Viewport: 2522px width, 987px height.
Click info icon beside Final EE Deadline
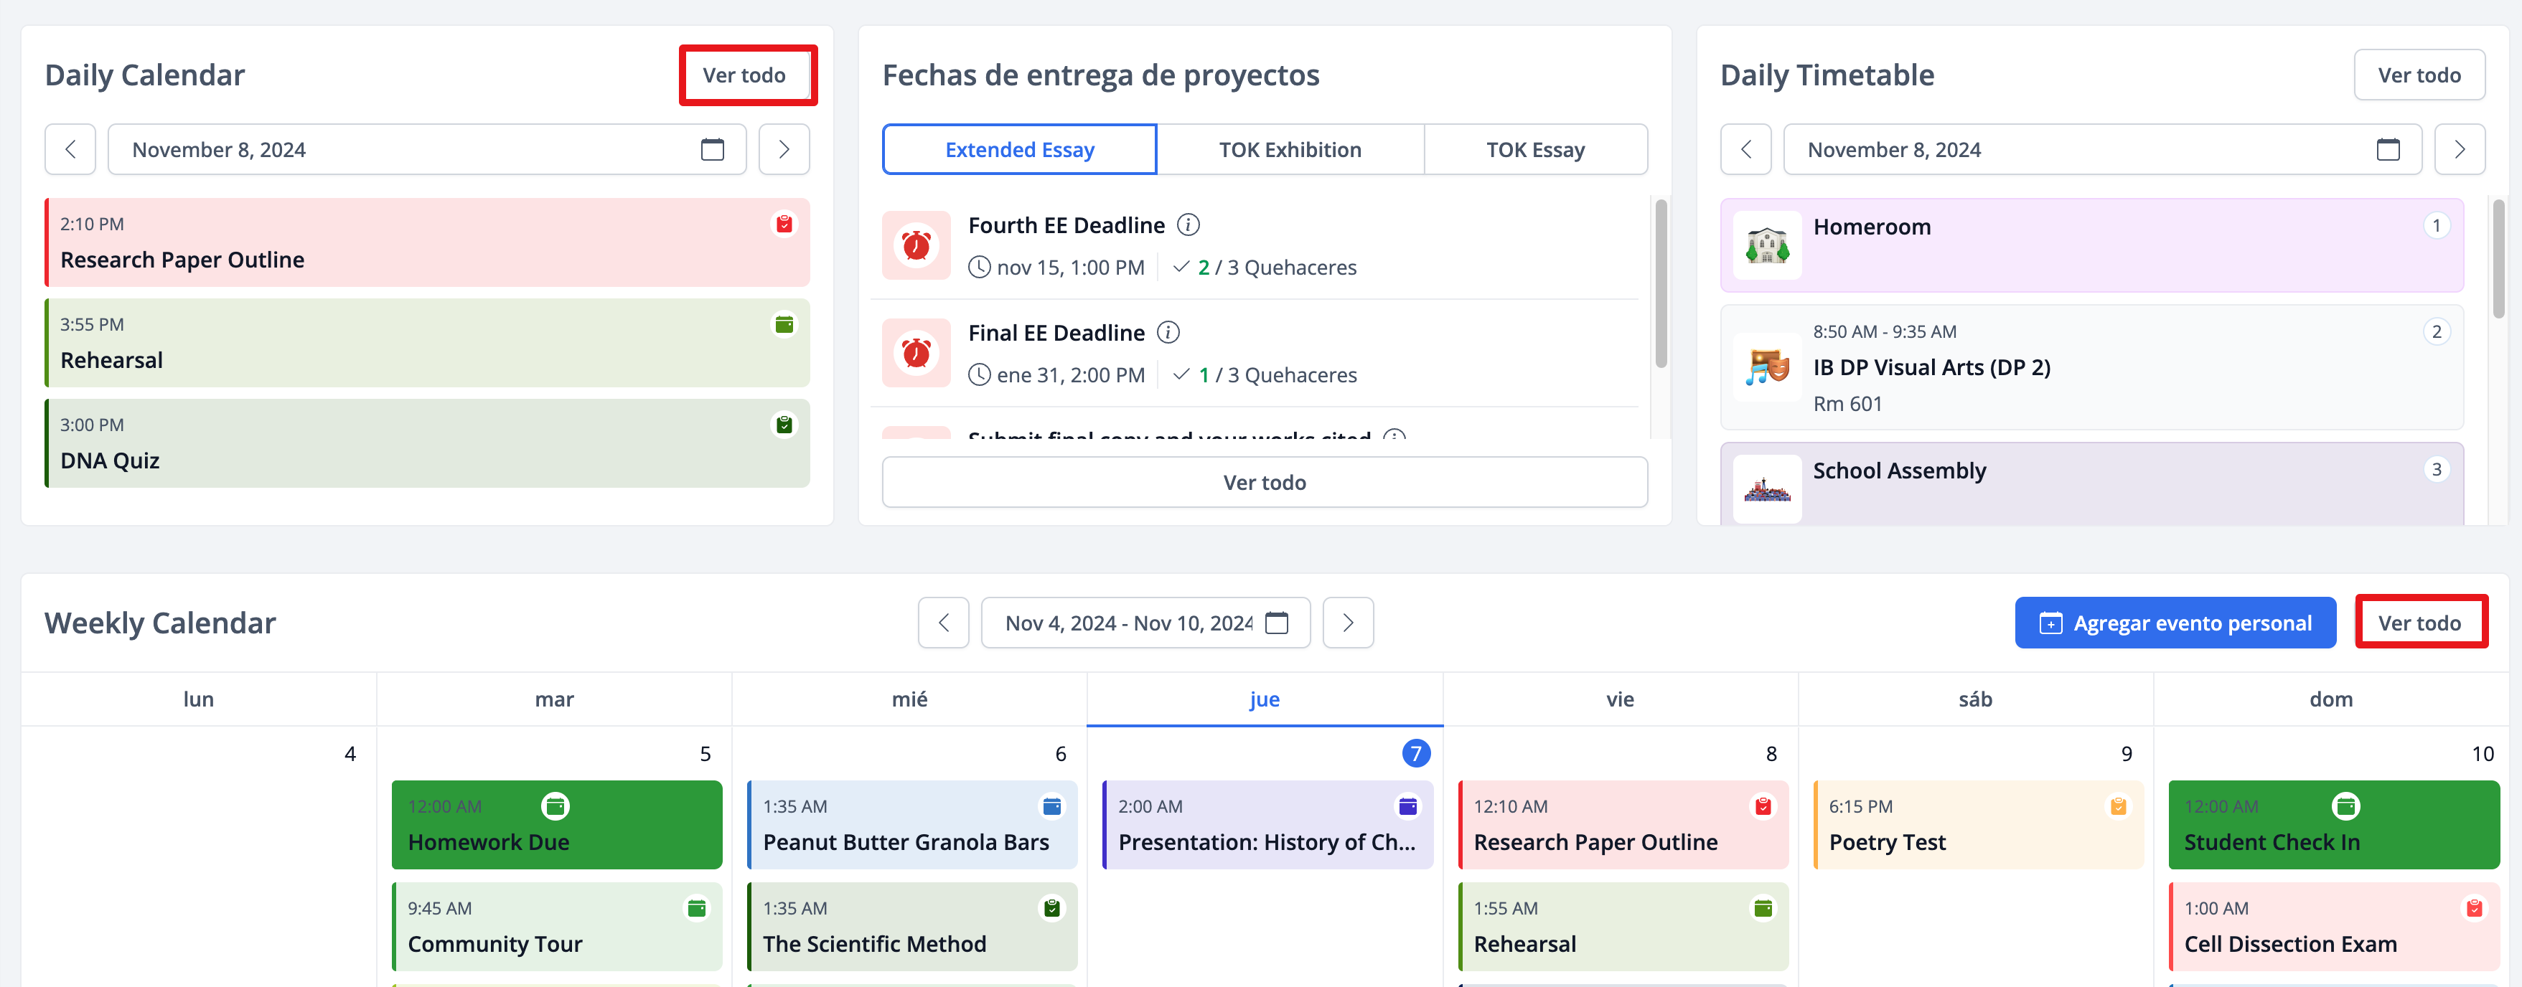click(1168, 333)
